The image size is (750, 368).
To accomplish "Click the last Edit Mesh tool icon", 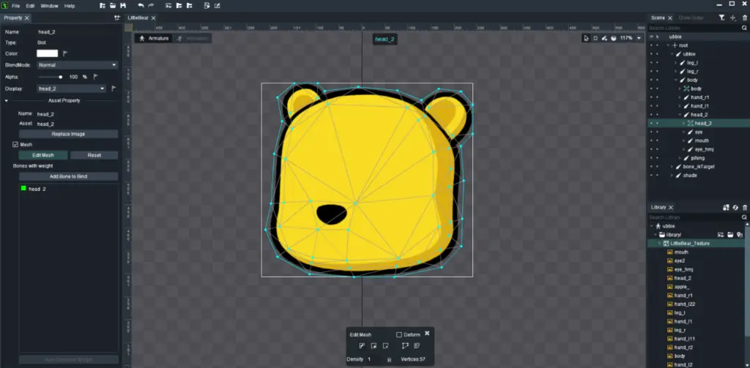I will pyautogui.click(x=417, y=345).
